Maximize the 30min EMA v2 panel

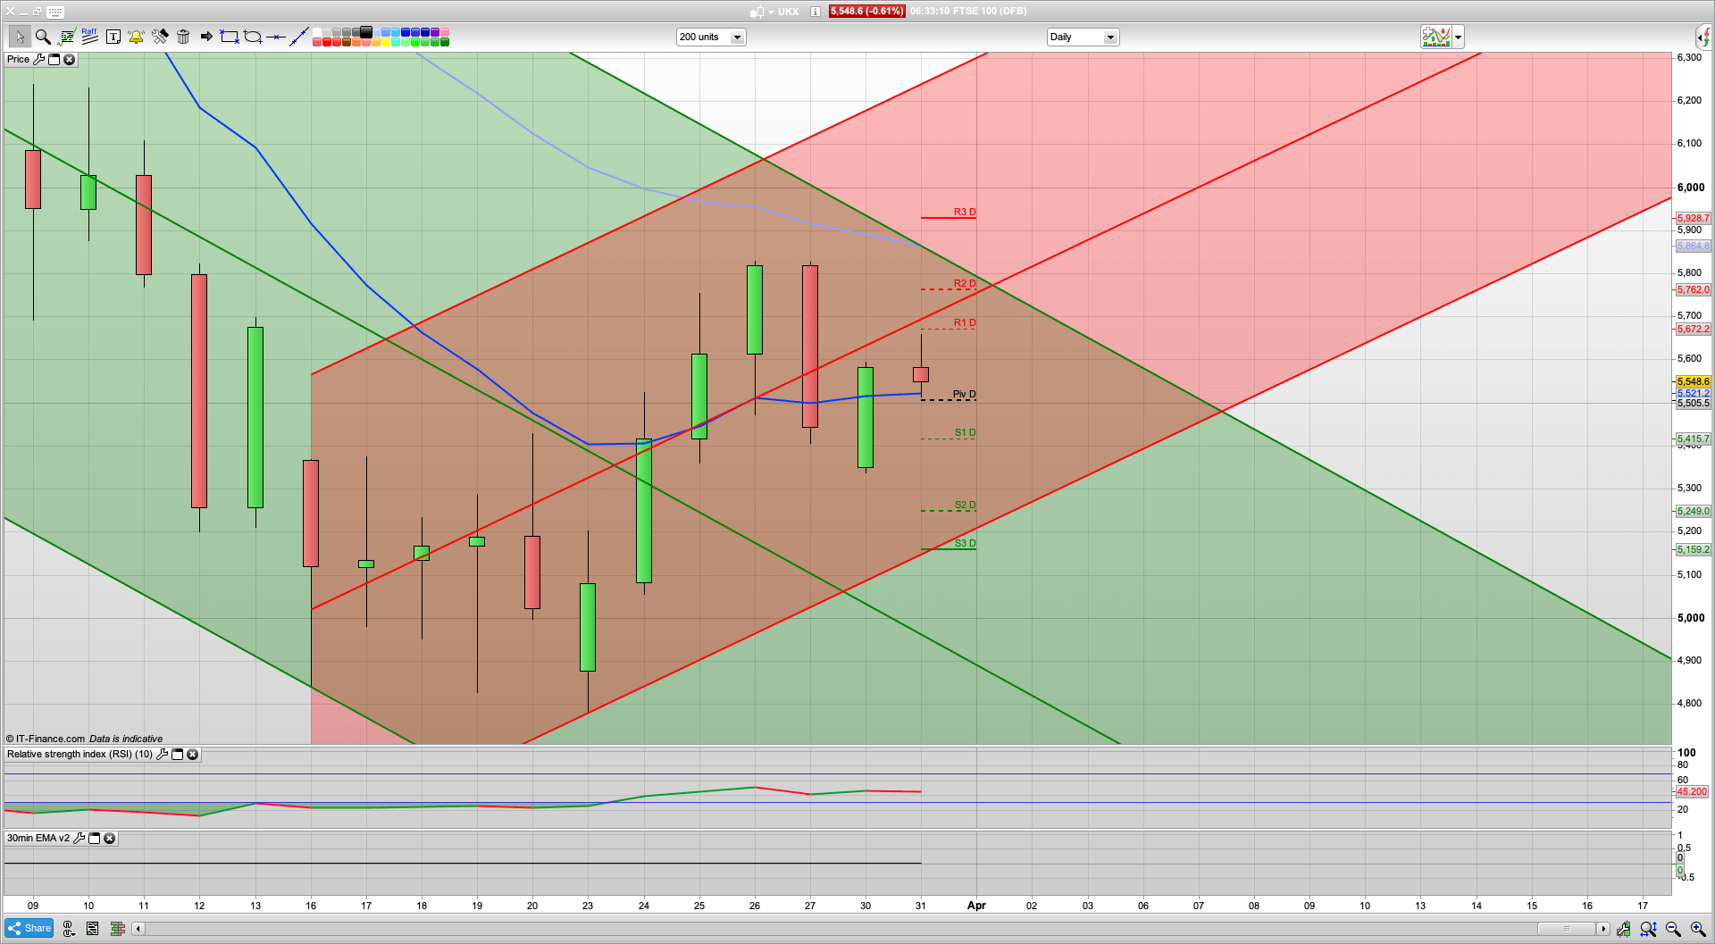pos(94,839)
